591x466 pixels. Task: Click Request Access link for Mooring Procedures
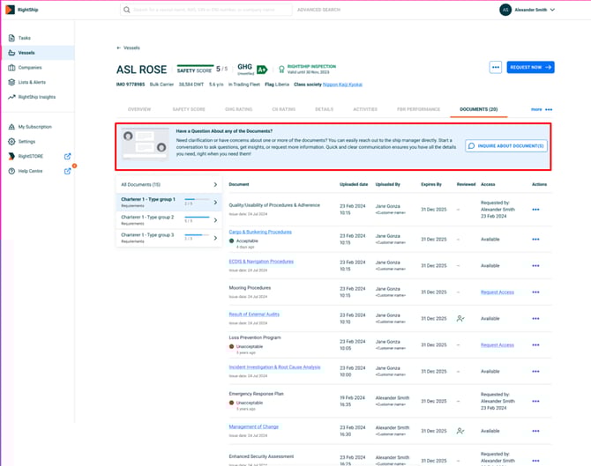(497, 292)
